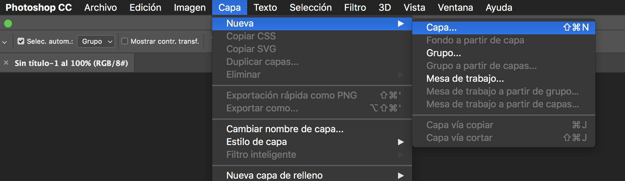Open the Filtro menu
625x181 pixels.
click(355, 7)
